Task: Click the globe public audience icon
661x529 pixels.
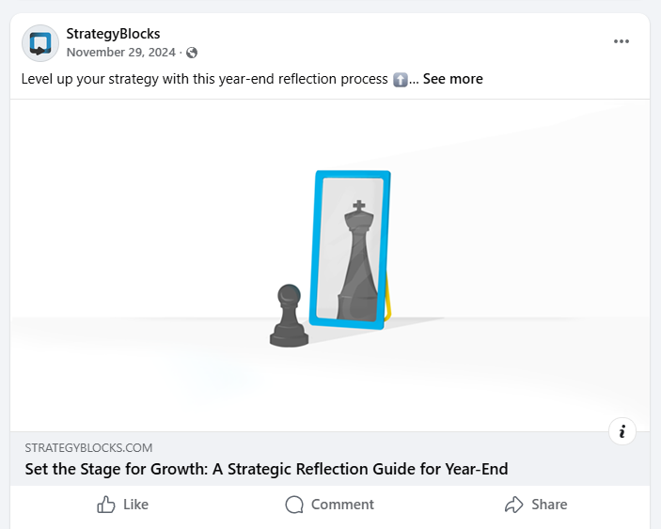Action: [x=192, y=53]
